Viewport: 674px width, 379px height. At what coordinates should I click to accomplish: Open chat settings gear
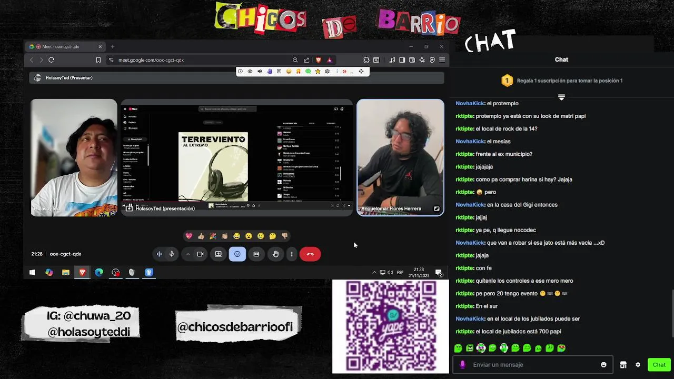click(x=638, y=365)
